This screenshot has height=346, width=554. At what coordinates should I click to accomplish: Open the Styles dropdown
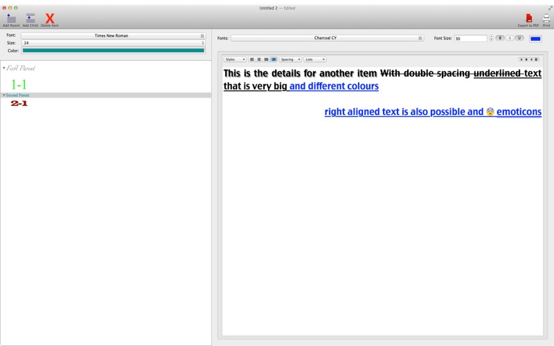click(235, 60)
